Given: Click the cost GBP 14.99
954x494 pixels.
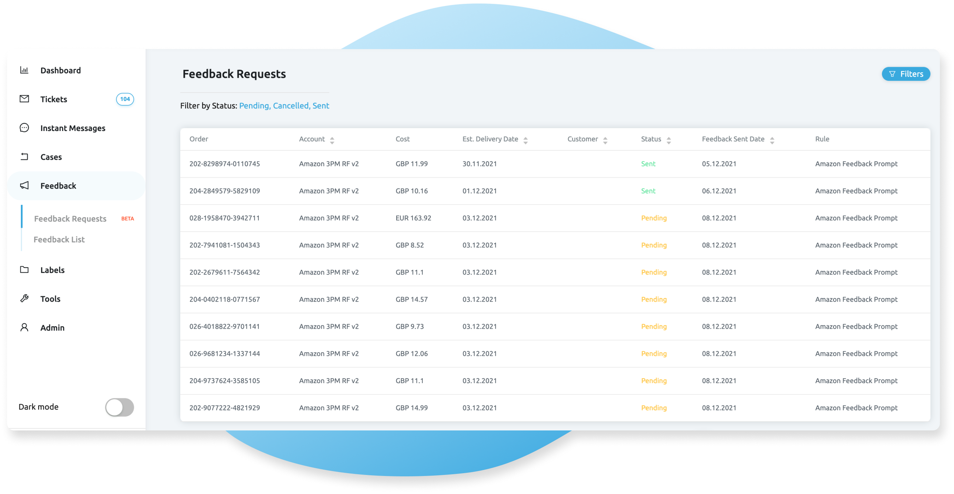Looking at the screenshot, I should pyautogui.click(x=411, y=408).
